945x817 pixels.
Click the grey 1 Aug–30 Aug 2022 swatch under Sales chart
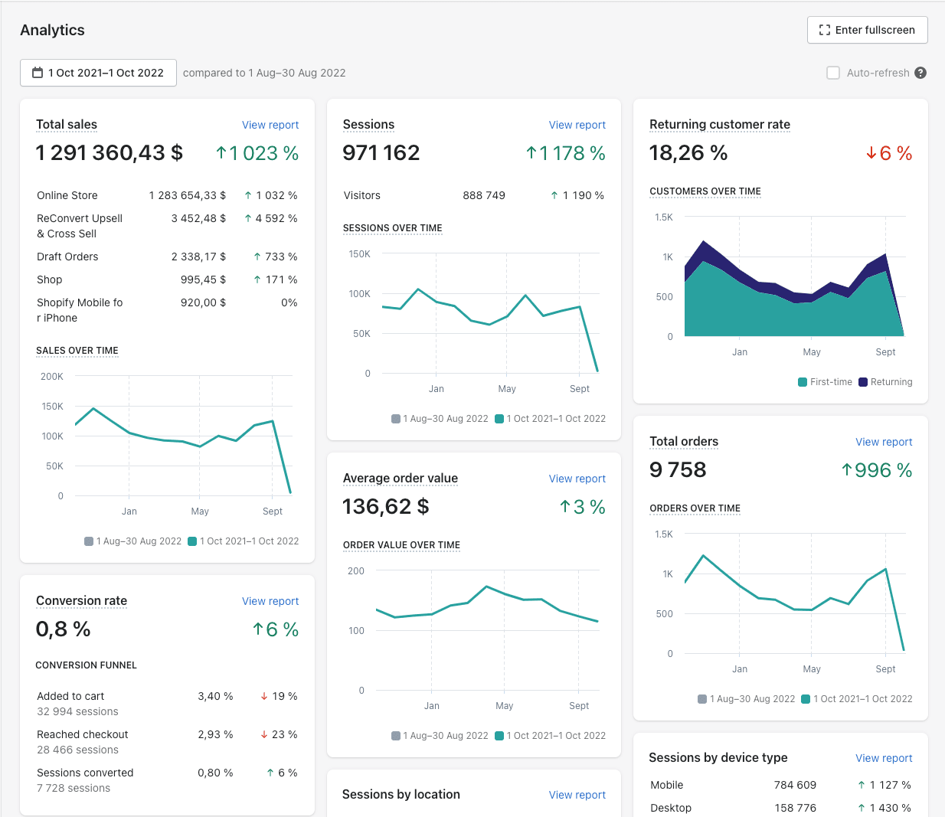[89, 541]
